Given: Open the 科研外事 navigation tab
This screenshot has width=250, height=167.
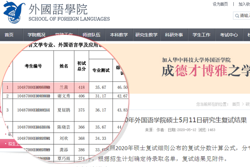Looking at the screenshot, I should (174, 35).
